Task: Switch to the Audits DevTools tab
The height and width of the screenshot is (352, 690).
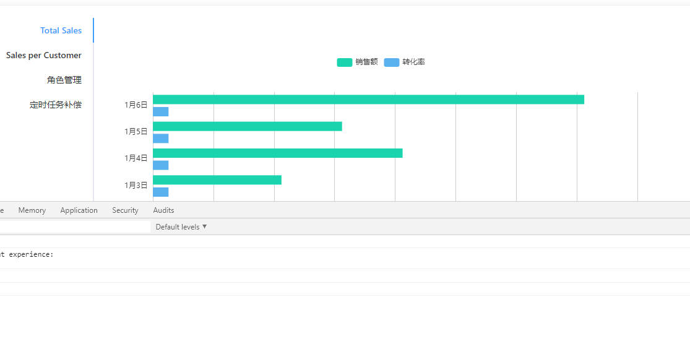Action: [x=163, y=210]
